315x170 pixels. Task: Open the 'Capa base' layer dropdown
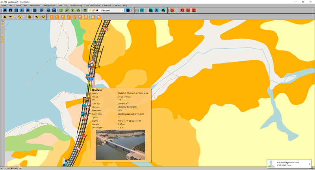[x=122, y=10]
